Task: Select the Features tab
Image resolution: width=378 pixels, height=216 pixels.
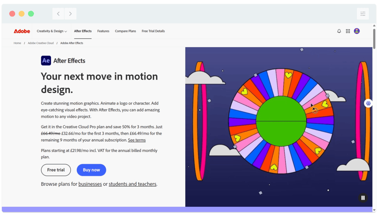Action: pos(103,31)
